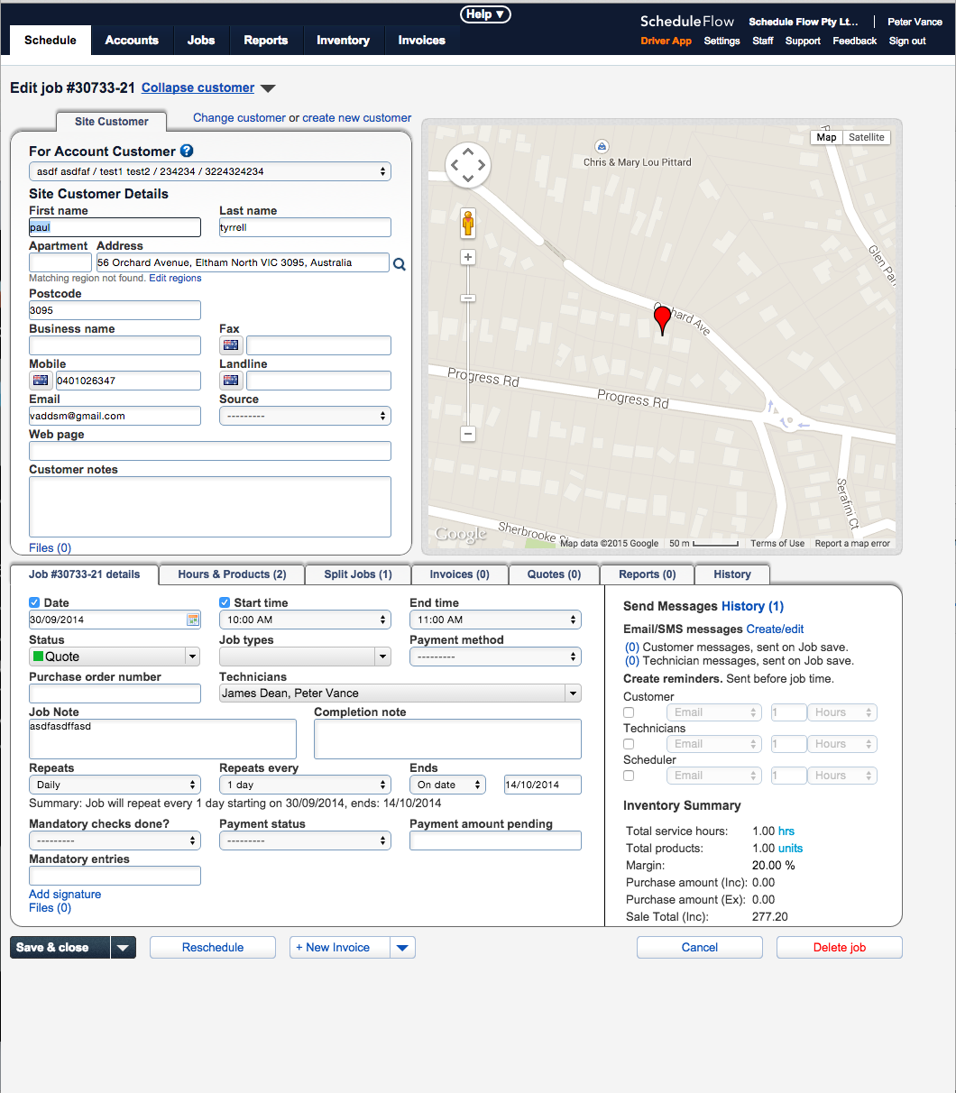Switch to Quotes (0) tab
956x1093 pixels.
554,574
